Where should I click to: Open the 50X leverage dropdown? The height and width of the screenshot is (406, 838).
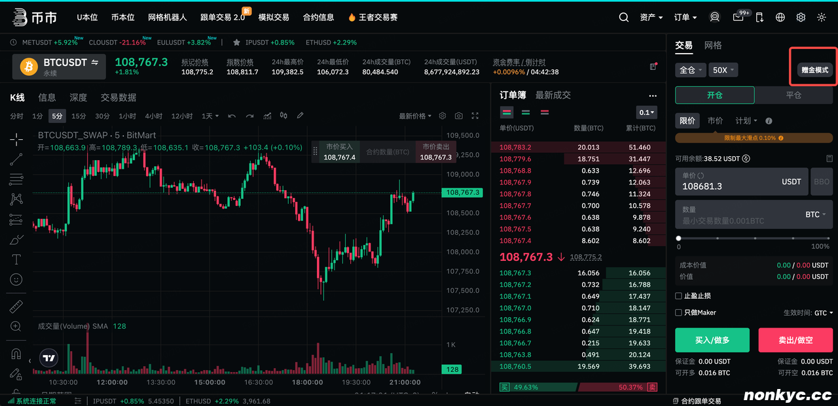(723, 70)
